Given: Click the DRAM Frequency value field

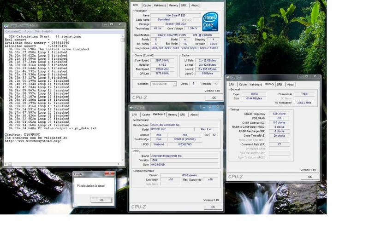Looking at the screenshot, I should (x=279, y=114).
